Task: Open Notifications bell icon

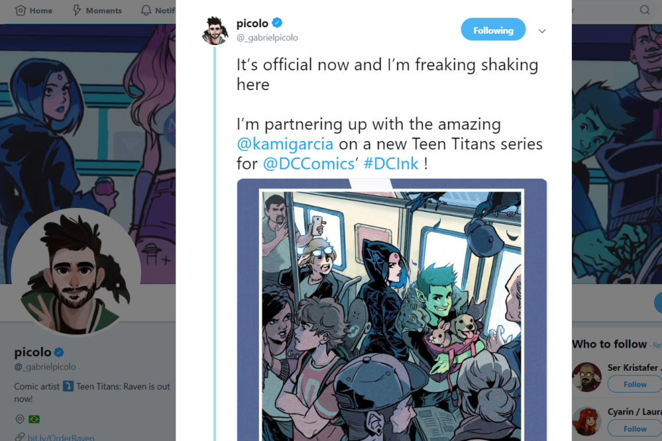Action: point(146,10)
